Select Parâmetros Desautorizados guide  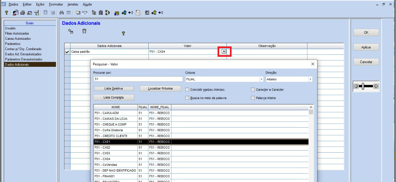(30, 59)
